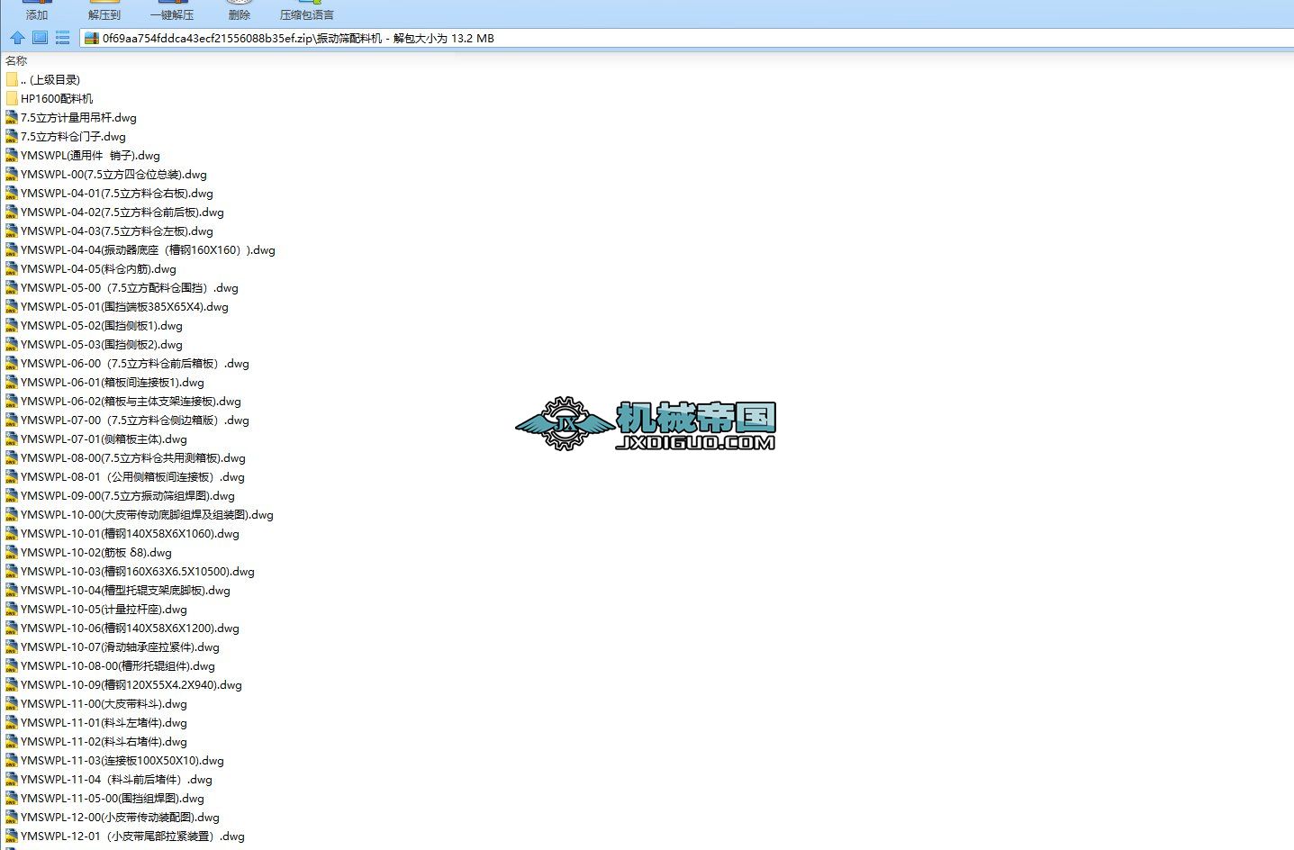This screenshot has width=1294, height=850.
Task: Click the icon of YMSWPL-00 四仓位总装 file
Action: coord(12,175)
